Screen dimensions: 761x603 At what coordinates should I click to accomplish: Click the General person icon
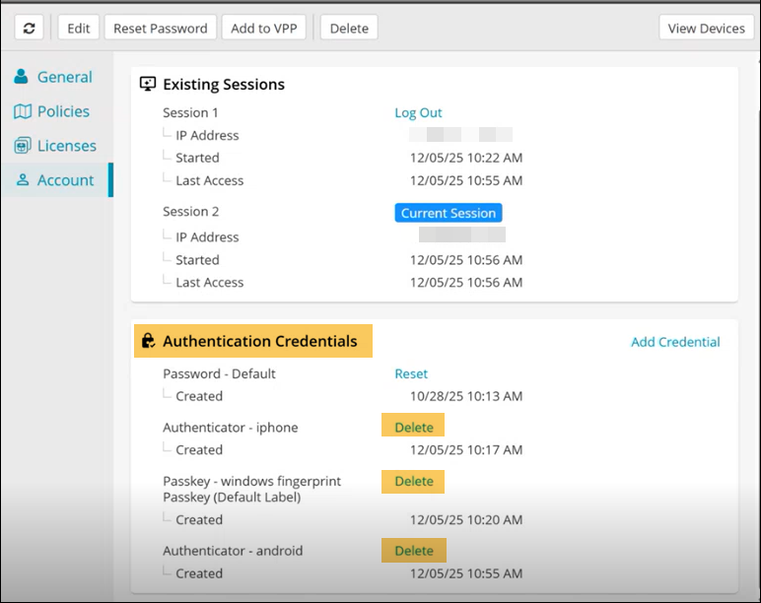click(x=22, y=77)
